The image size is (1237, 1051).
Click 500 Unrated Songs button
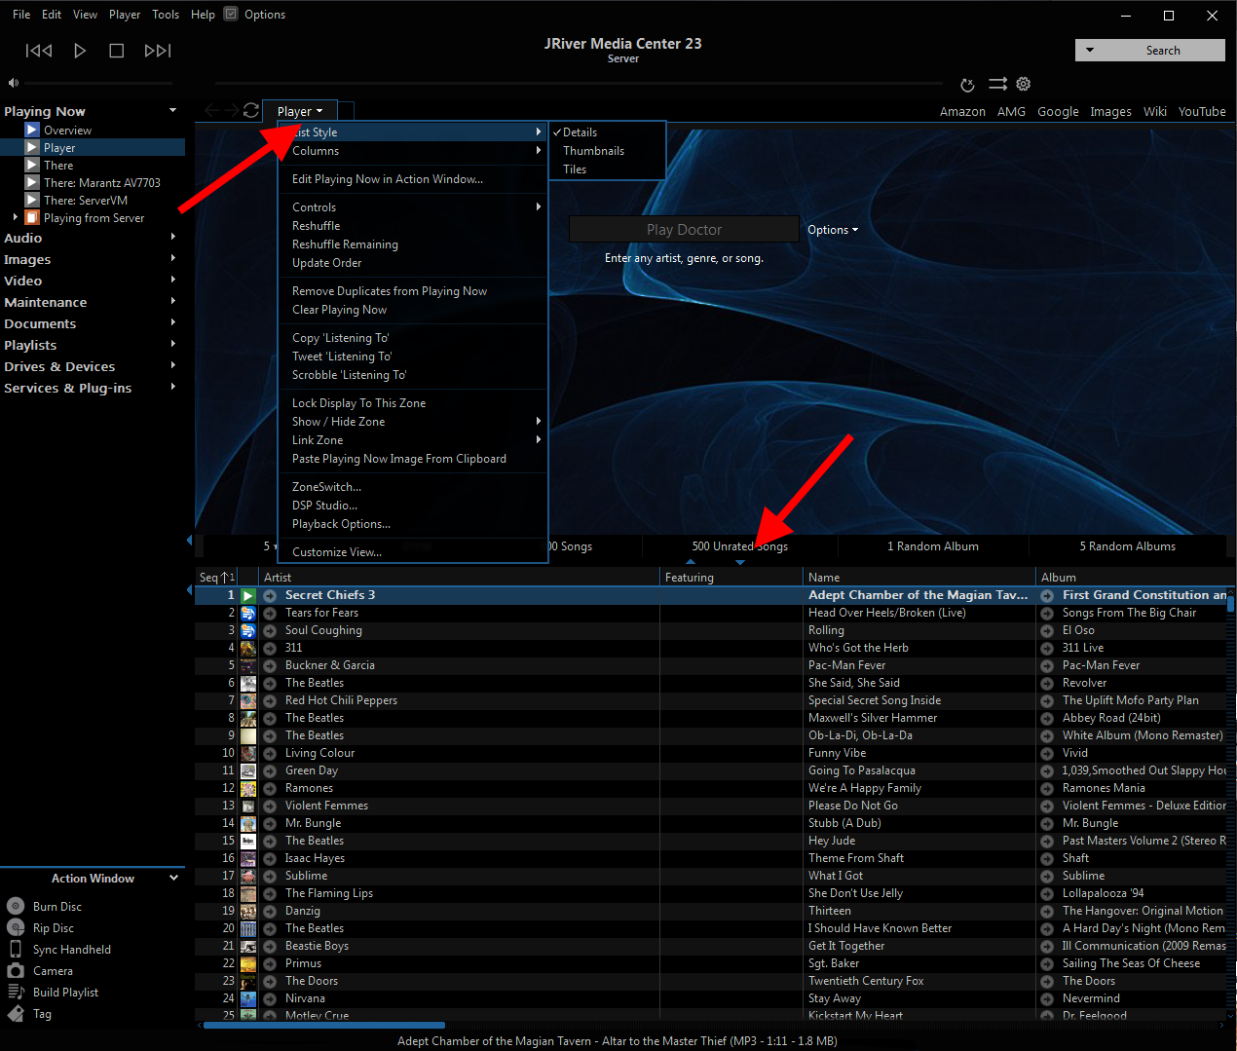pos(739,546)
